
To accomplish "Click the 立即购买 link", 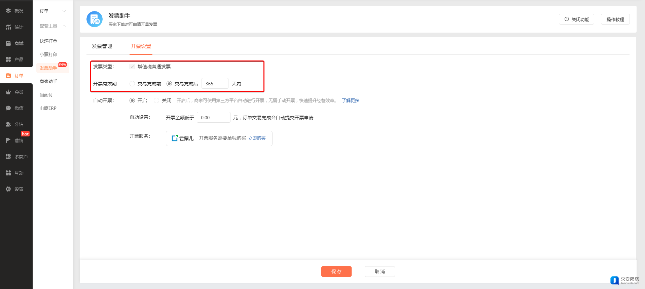I will tap(257, 138).
